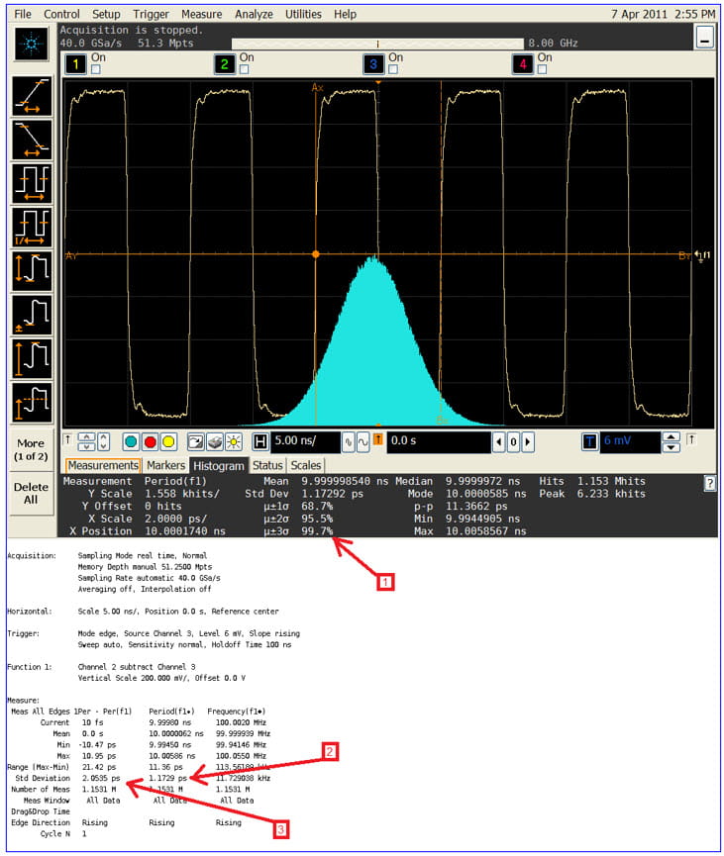Click the orange marker intersection dot on waveform
Viewport: 724px width, 856px height.
click(x=315, y=254)
